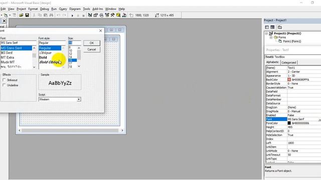Click the Form Layout Window toolbar icon
Screen dimensions: 321x180
tap(101, 15)
